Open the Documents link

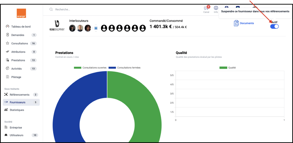pyautogui.click(x=247, y=23)
